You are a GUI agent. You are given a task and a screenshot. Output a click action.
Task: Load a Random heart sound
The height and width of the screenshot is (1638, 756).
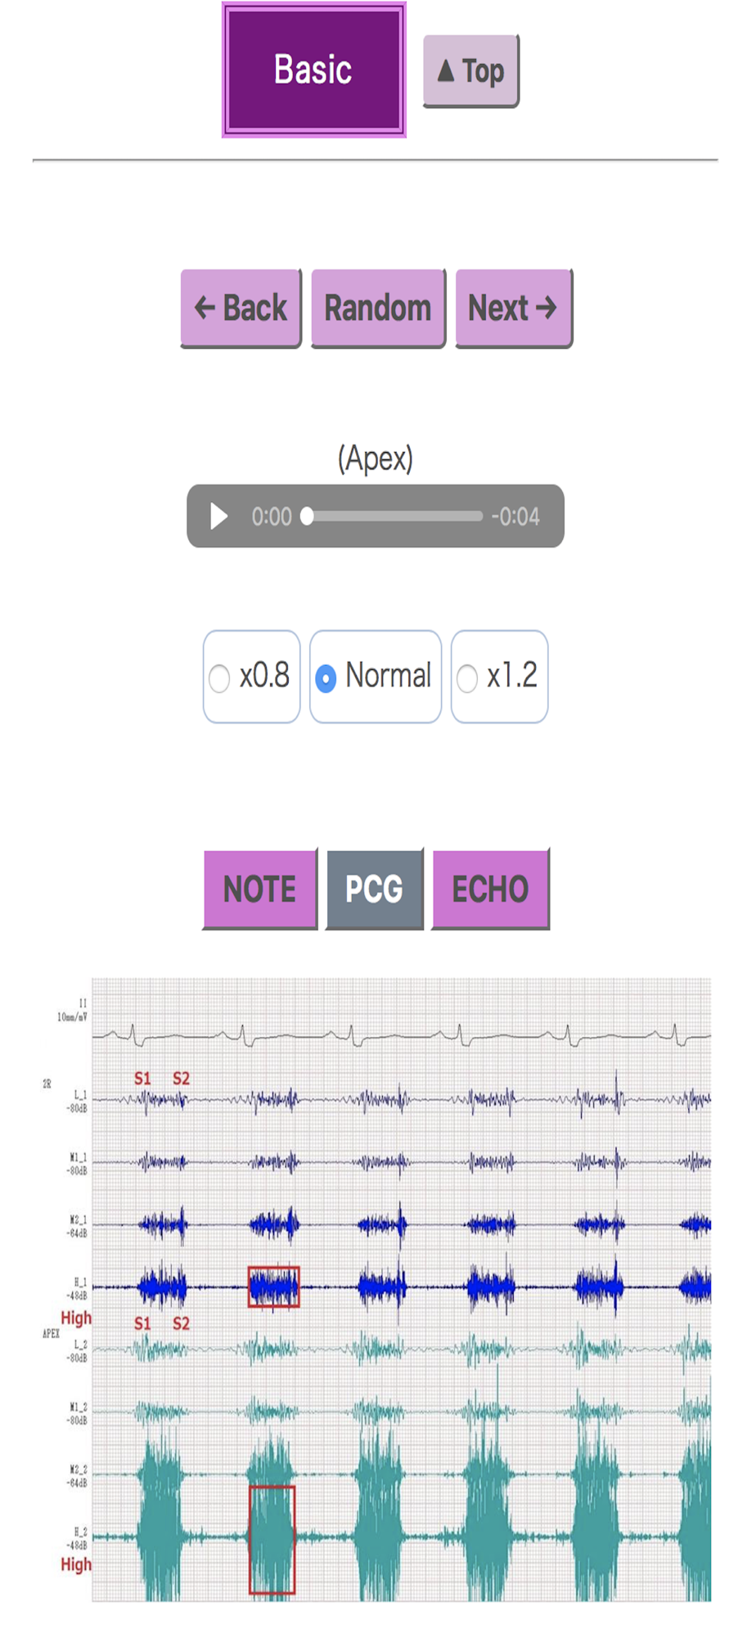click(378, 309)
